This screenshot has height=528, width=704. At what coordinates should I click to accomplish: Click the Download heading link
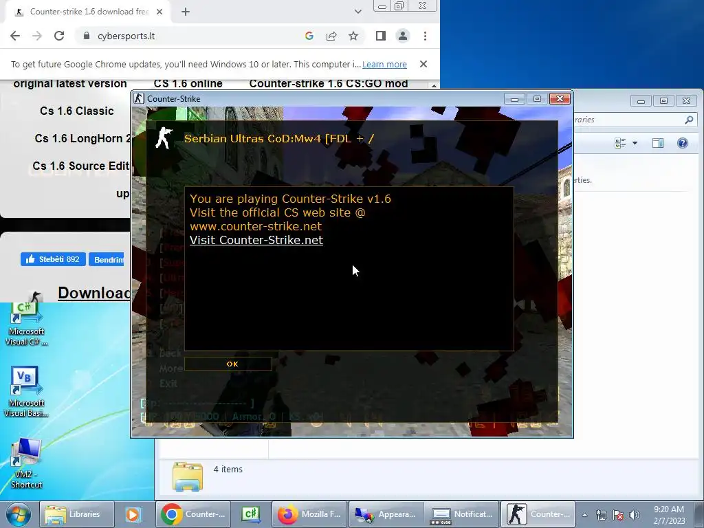[93, 293]
